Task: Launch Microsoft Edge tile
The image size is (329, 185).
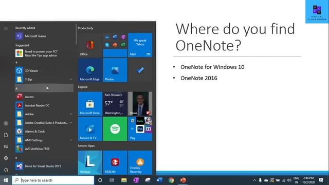Action: (90, 70)
